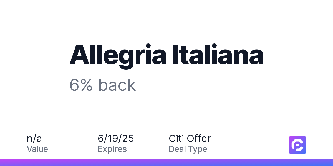Click the percent sign in subtitle
Viewport: 333px width, 166px height.
(87, 85)
